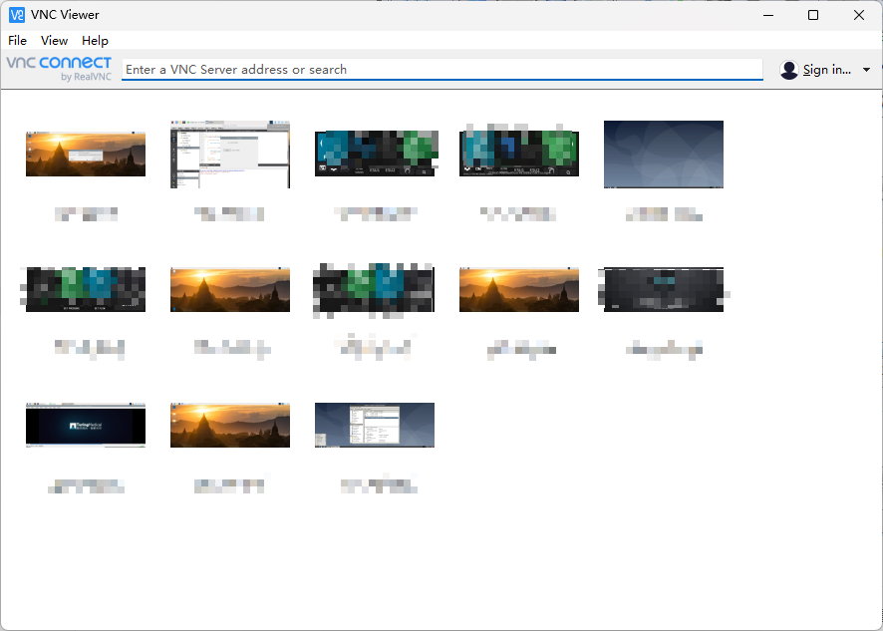Image resolution: width=883 pixels, height=631 pixels.
Task: Select the blue desktop thumbnail with open window
Action: [x=375, y=426]
